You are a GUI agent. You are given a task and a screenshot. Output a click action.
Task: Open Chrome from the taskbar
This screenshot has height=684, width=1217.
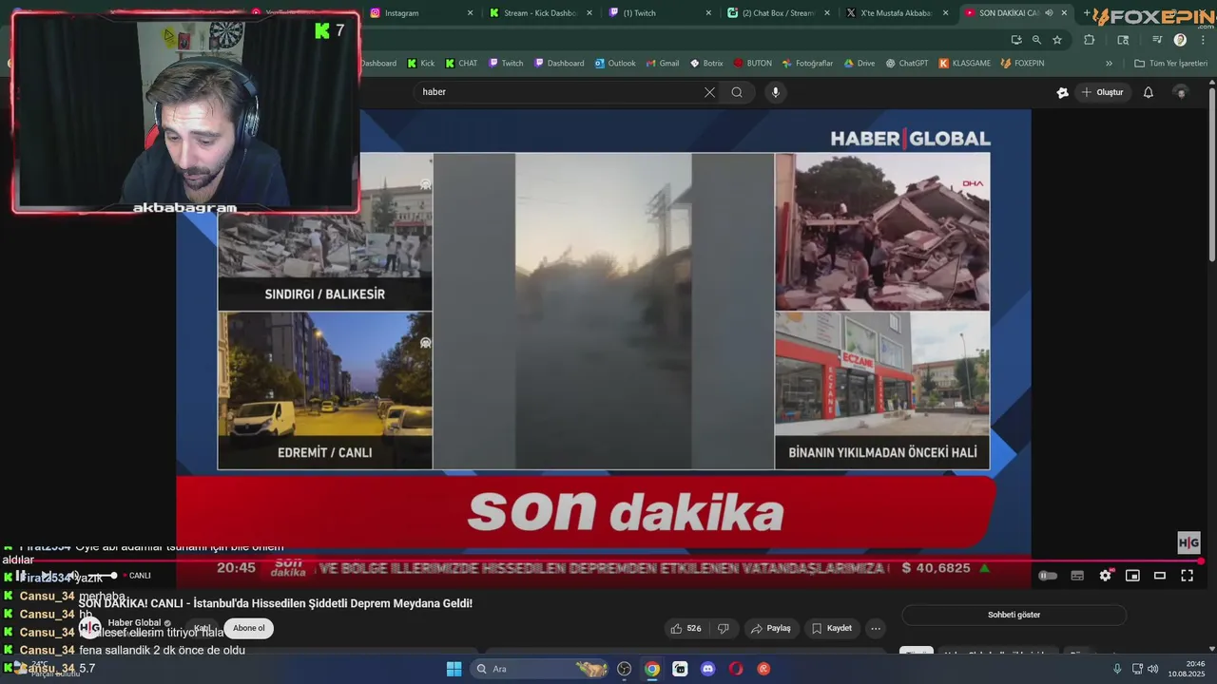pyautogui.click(x=652, y=669)
